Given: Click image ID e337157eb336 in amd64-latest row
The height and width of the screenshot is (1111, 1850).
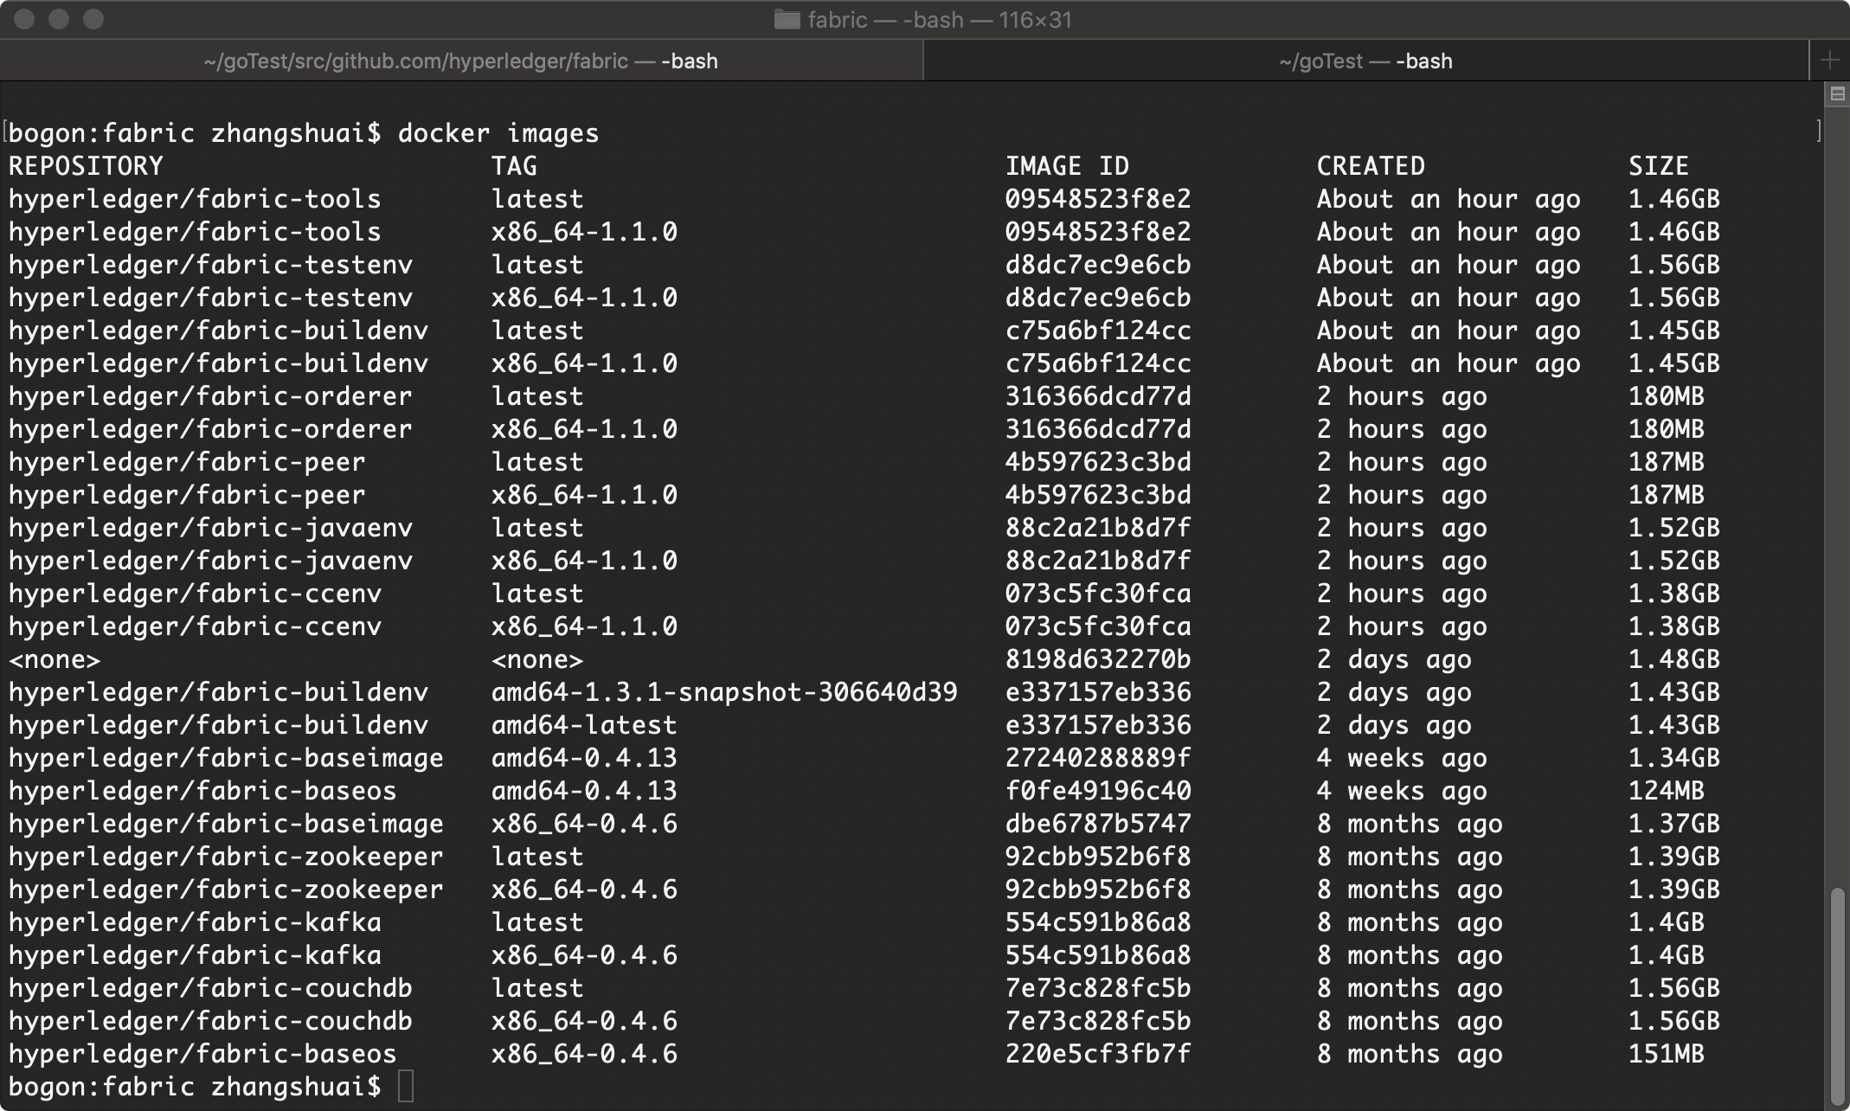Looking at the screenshot, I should (1098, 725).
